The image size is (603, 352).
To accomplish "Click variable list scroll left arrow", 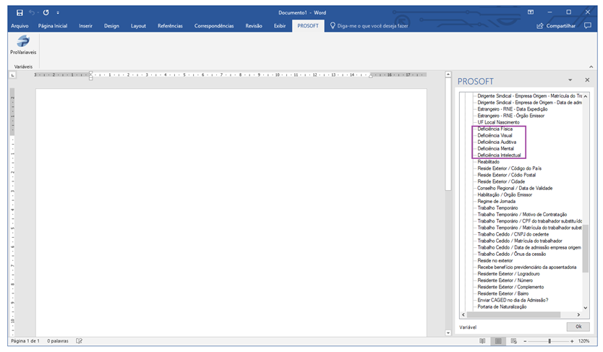I will [463, 314].
